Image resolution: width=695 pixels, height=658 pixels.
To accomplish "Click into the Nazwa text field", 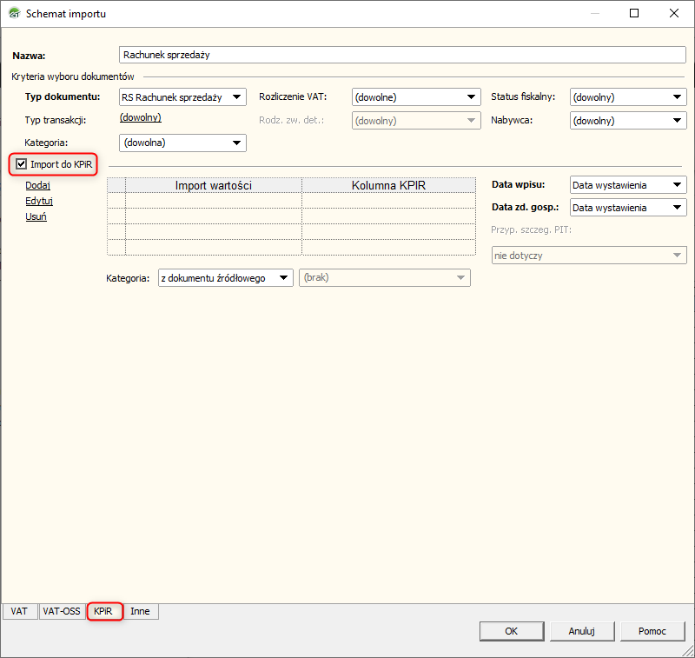I will (x=400, y=55).
